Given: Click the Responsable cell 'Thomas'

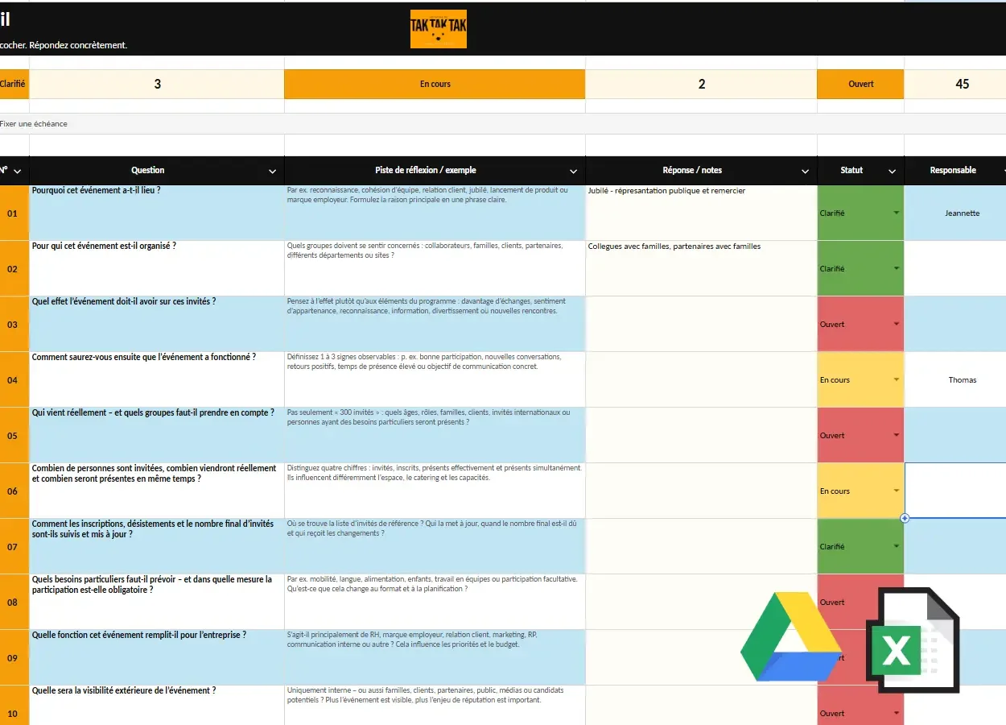Looking at the screenshot, I should coord(955,379).
